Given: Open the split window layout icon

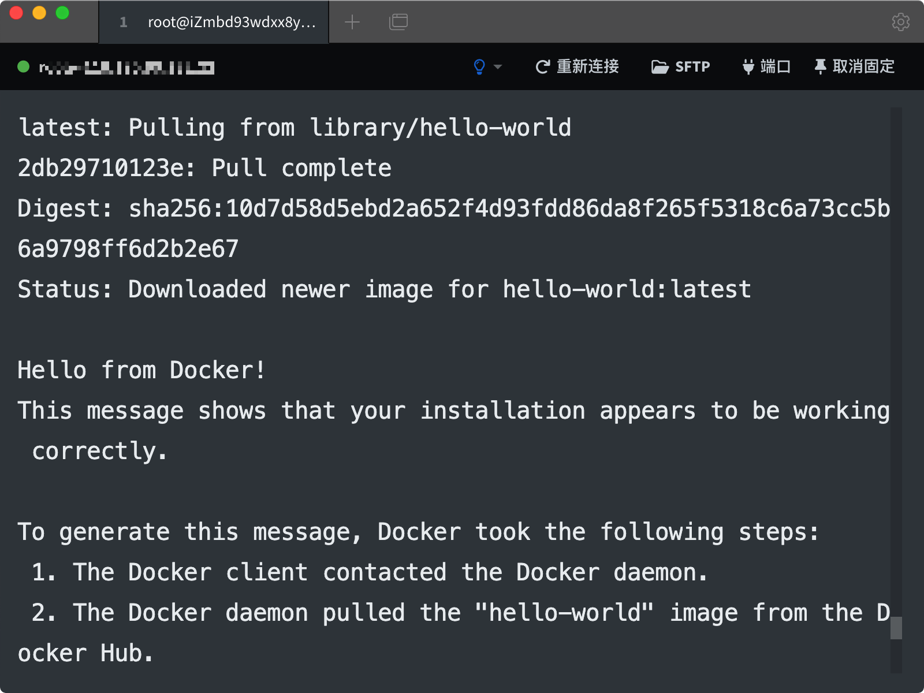Looking at the screenshot, I should coord(398,22).
